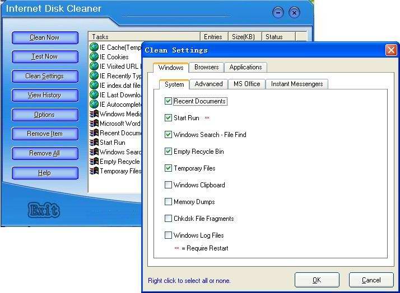Enable the Windows Clipboard checkbox
400x293 pixels.
coord(169,185)
